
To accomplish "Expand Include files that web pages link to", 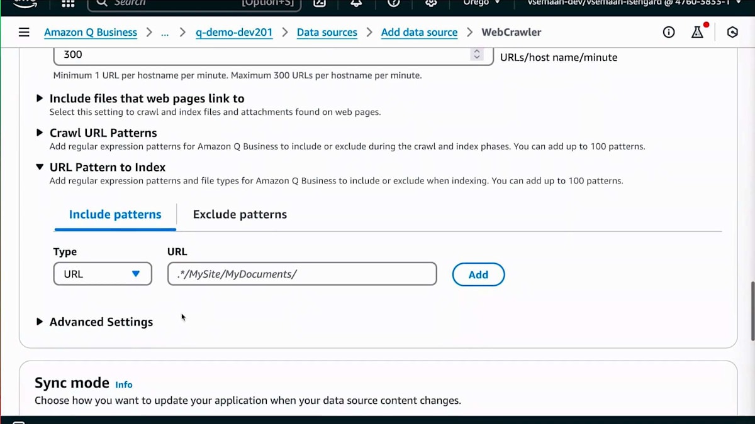I will pyautogui.click(x=147, y=99).
